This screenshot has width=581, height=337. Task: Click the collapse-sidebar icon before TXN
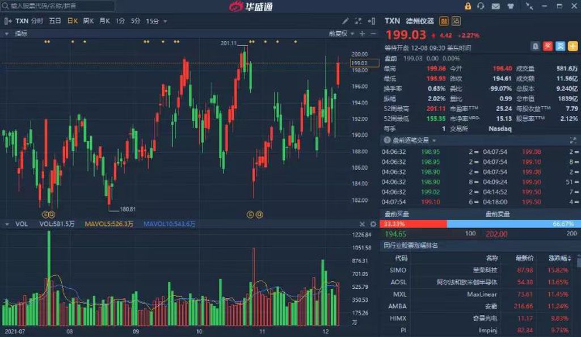(x=8, y=21)
